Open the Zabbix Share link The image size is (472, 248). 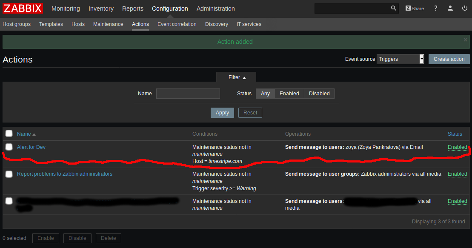[x=415, y=9]
